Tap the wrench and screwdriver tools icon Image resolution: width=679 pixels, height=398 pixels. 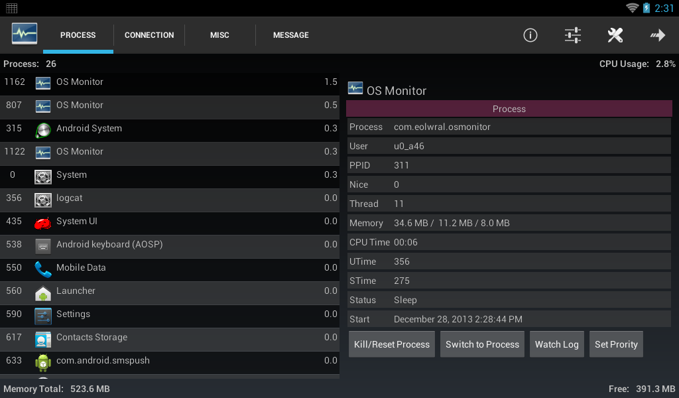pyautogui.click(x=615, y=35)
